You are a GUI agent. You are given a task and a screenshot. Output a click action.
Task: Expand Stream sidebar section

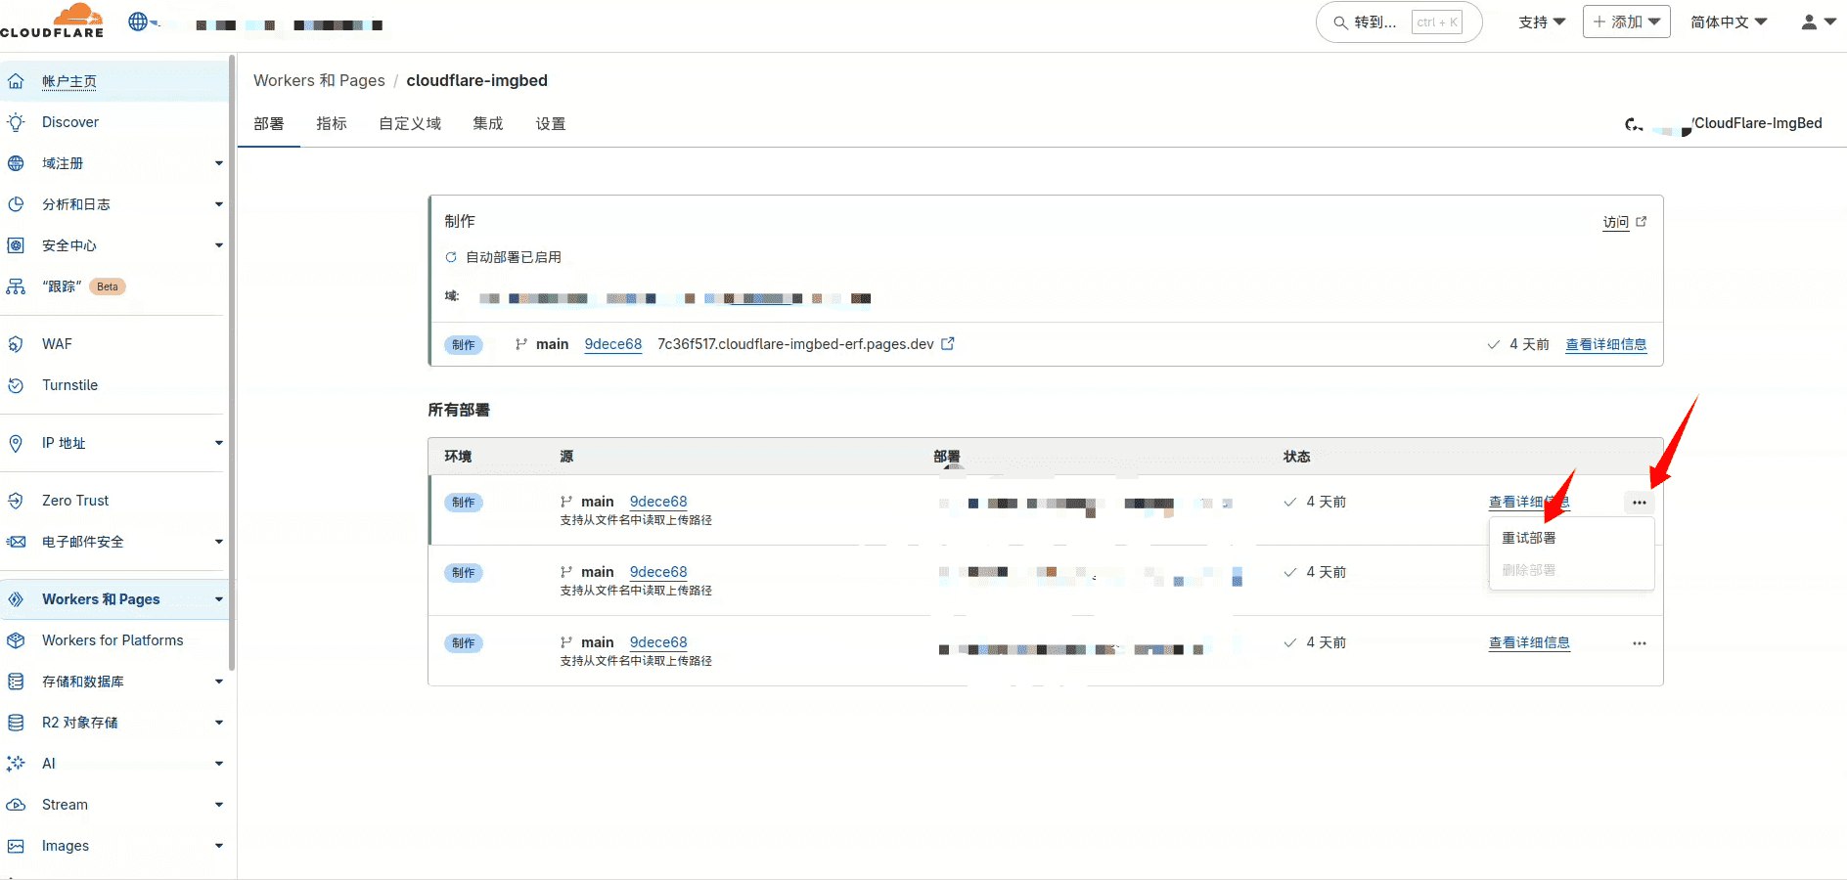click(219, 805)
